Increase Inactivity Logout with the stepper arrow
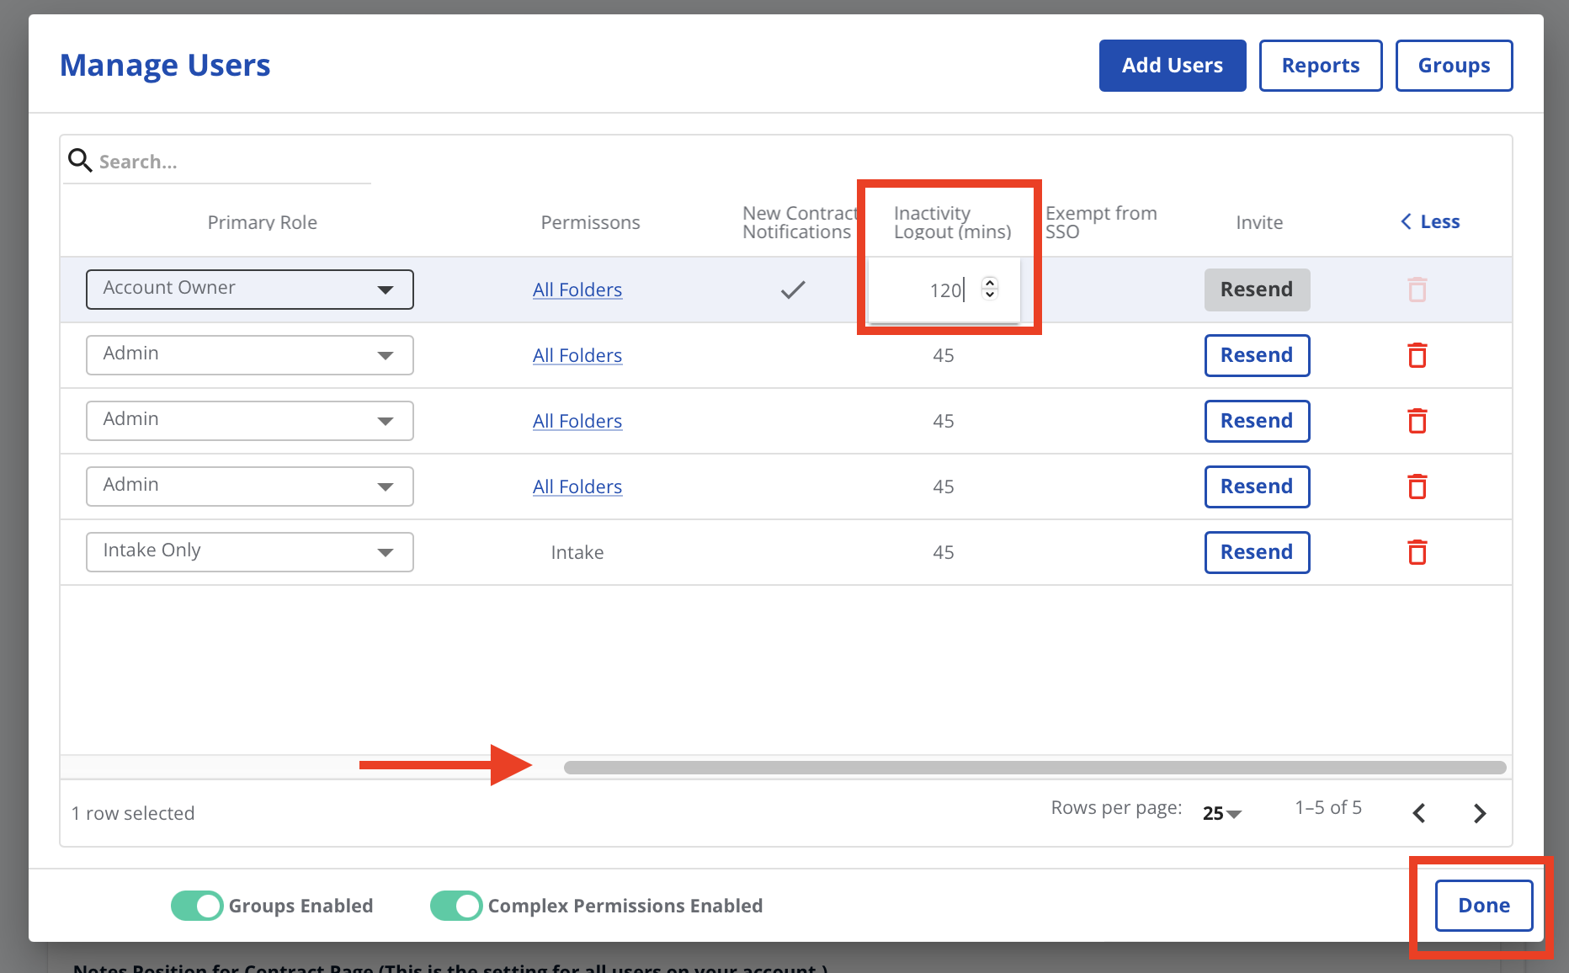This screenshot has height=973, width=1569. [990, 284]
